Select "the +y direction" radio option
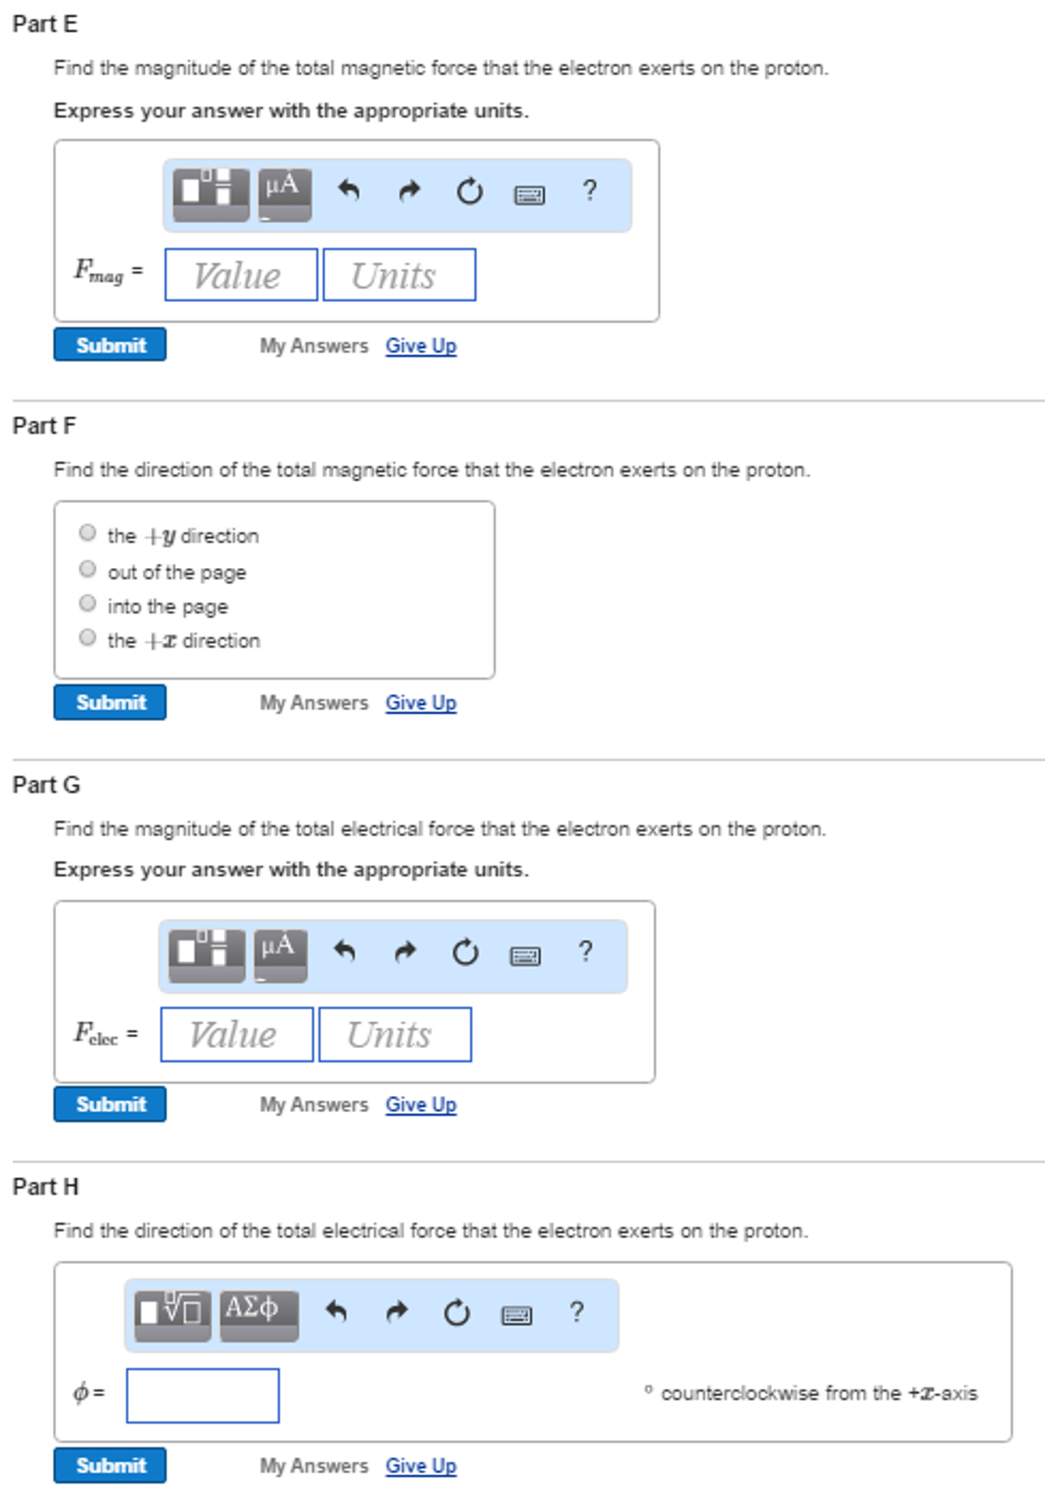1045x1507 pixels. point(88,533)
